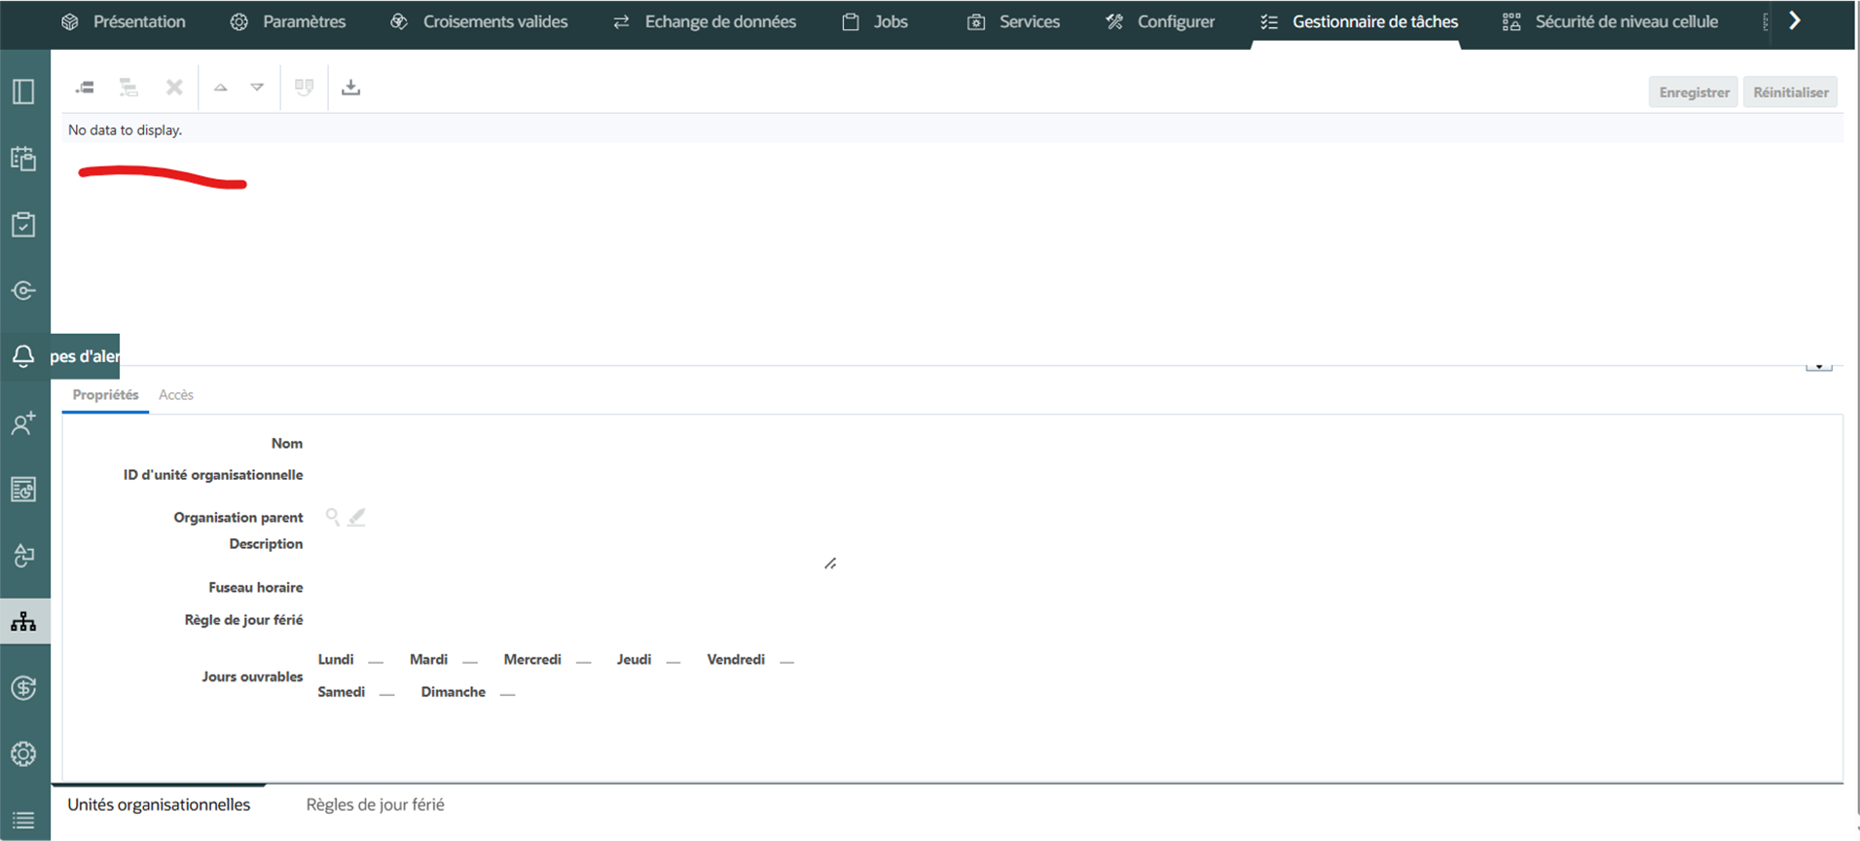Click the Mercredi day label
This screenshot has height=841, width=1860.
(x=532, y=659)
